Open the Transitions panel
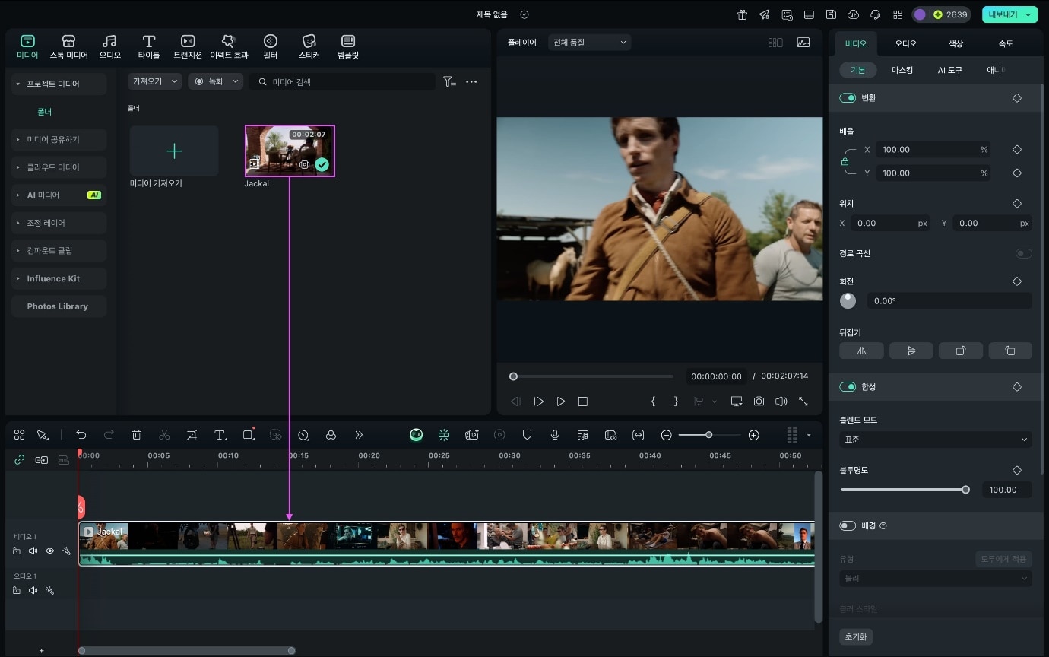Image resolution: width=1049 pixels, height=657 pixels. point(188,46)
